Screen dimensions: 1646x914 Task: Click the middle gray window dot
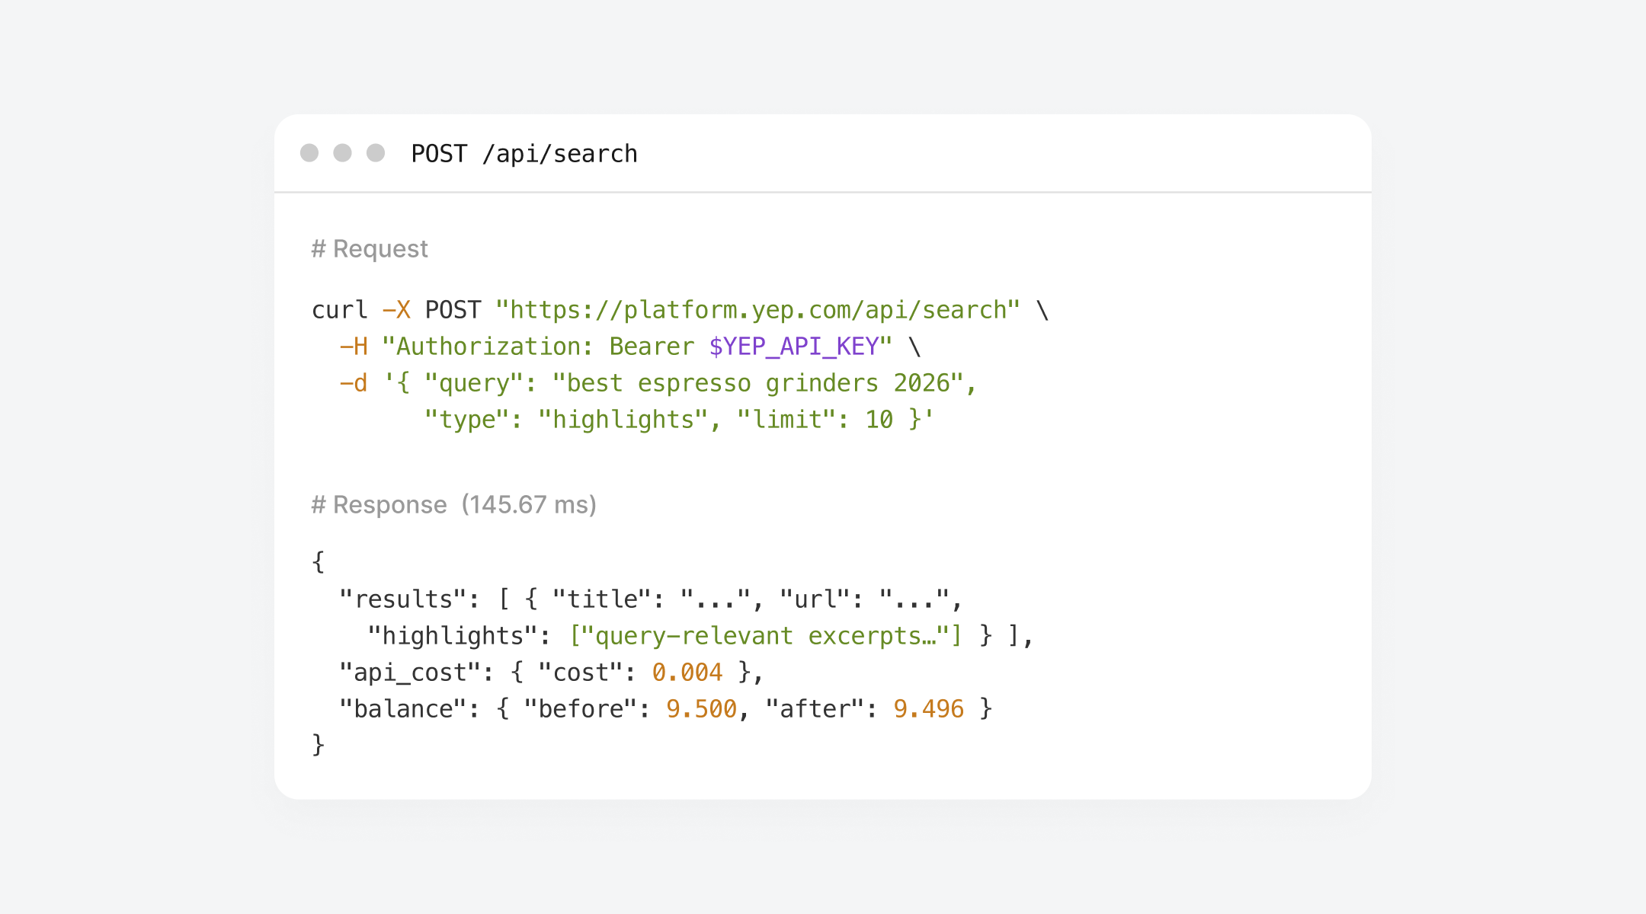tap(343, 153)
